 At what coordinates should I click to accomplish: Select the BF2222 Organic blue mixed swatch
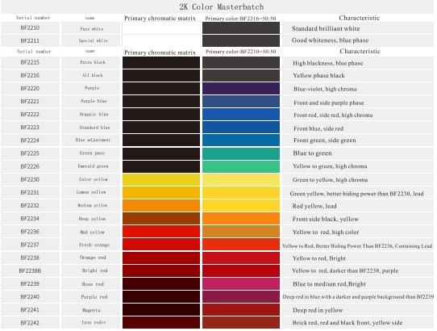(x=241, y=115)
